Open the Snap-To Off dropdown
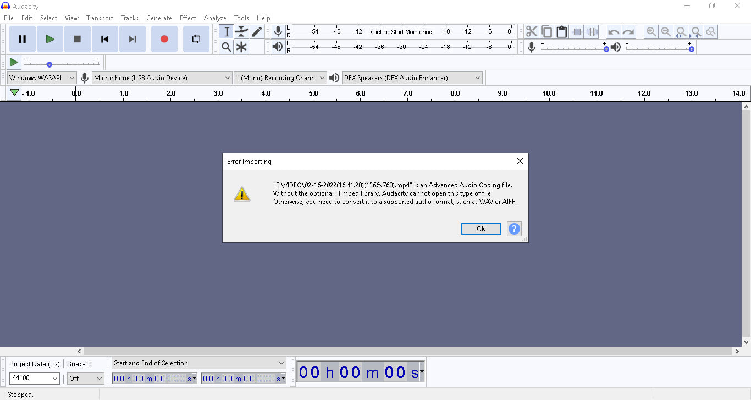 85,378
